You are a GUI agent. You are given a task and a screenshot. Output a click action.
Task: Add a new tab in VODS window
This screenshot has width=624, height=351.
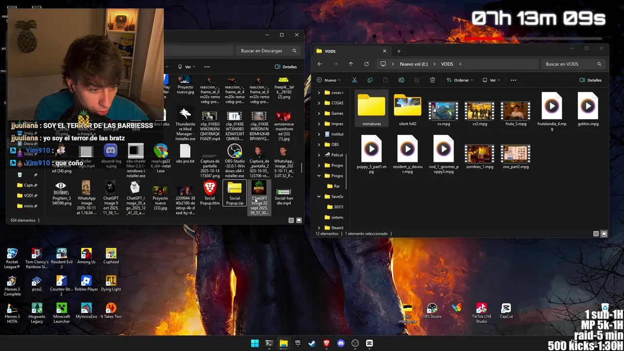[399, 51]
